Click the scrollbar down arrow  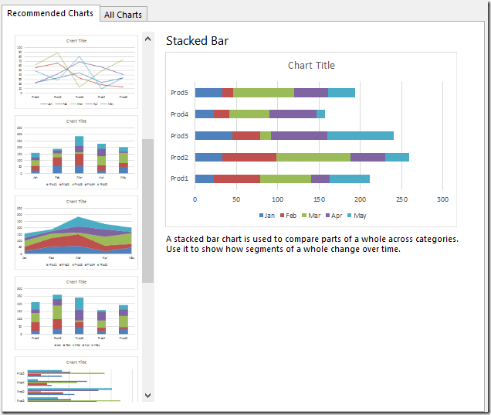click(x=147, y=395)
